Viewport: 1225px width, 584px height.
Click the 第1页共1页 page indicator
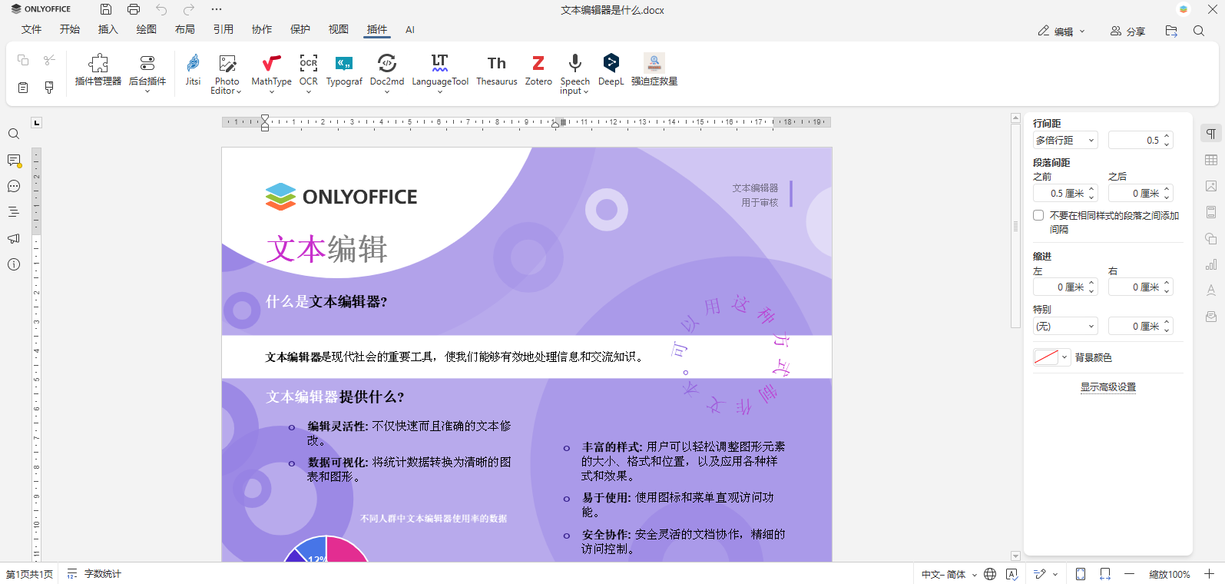[30, 574]
